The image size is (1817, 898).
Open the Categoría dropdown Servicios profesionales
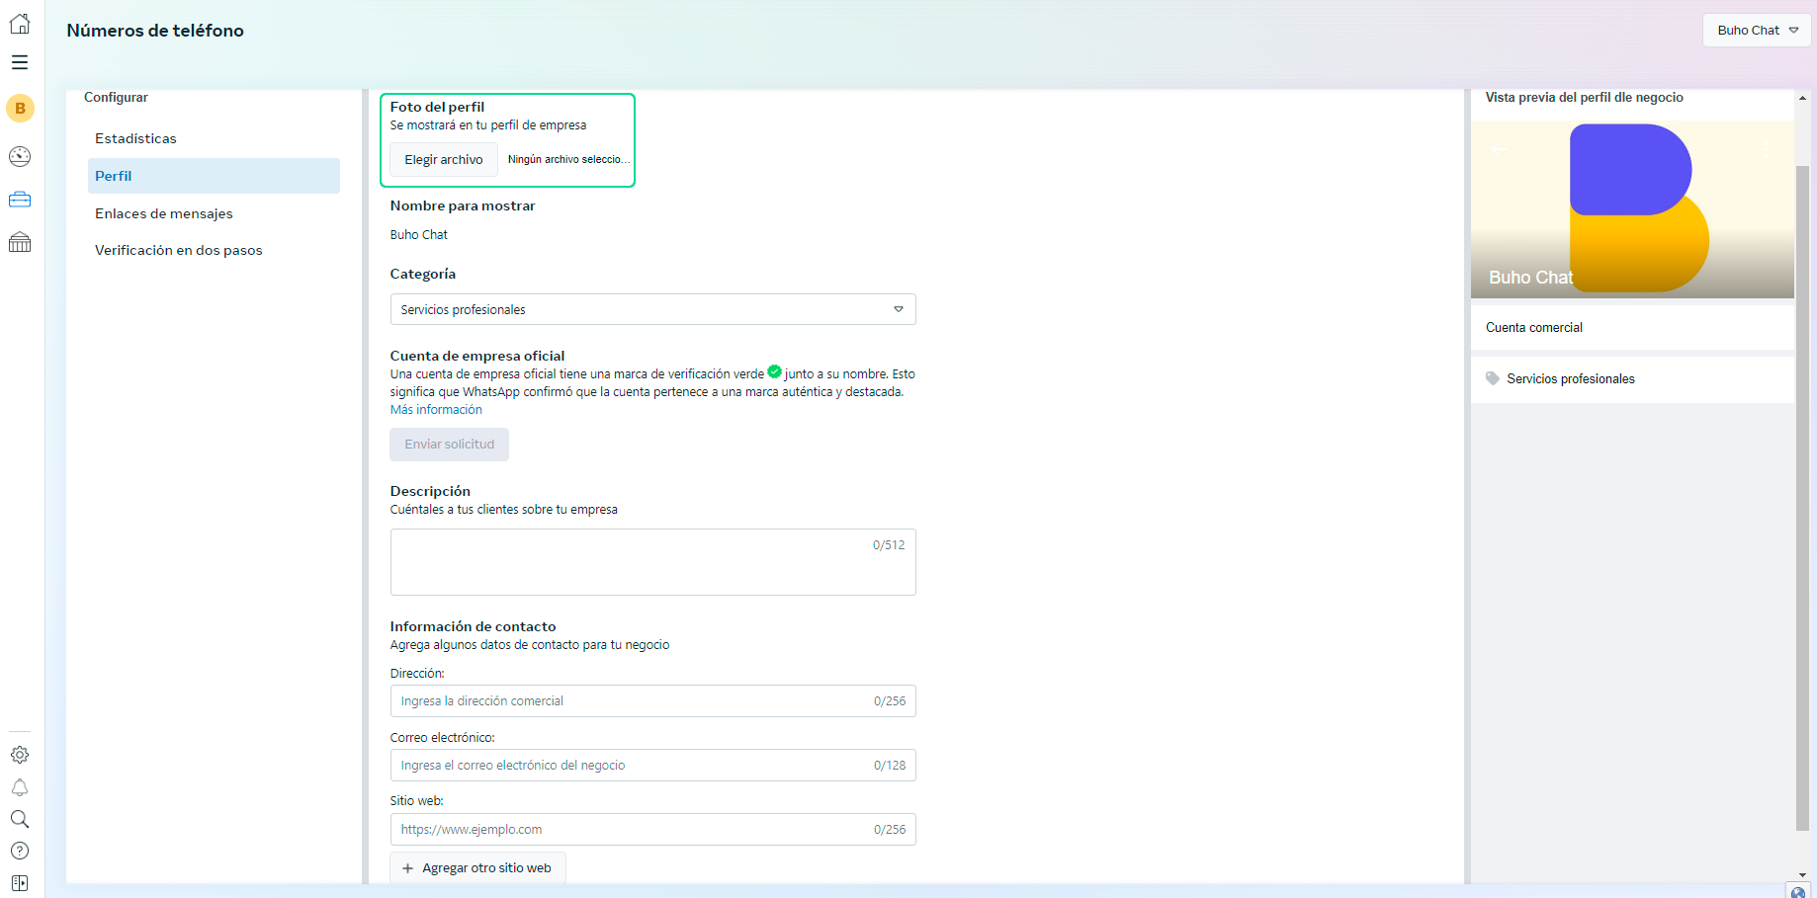click(652, 309)
